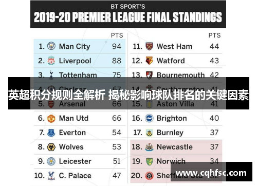The height and width of the screenshot is (186, 257).
Task: Click the 2019-20 Premier League Final Standings title
Action: pyautogui.click(x=128, y=17)
